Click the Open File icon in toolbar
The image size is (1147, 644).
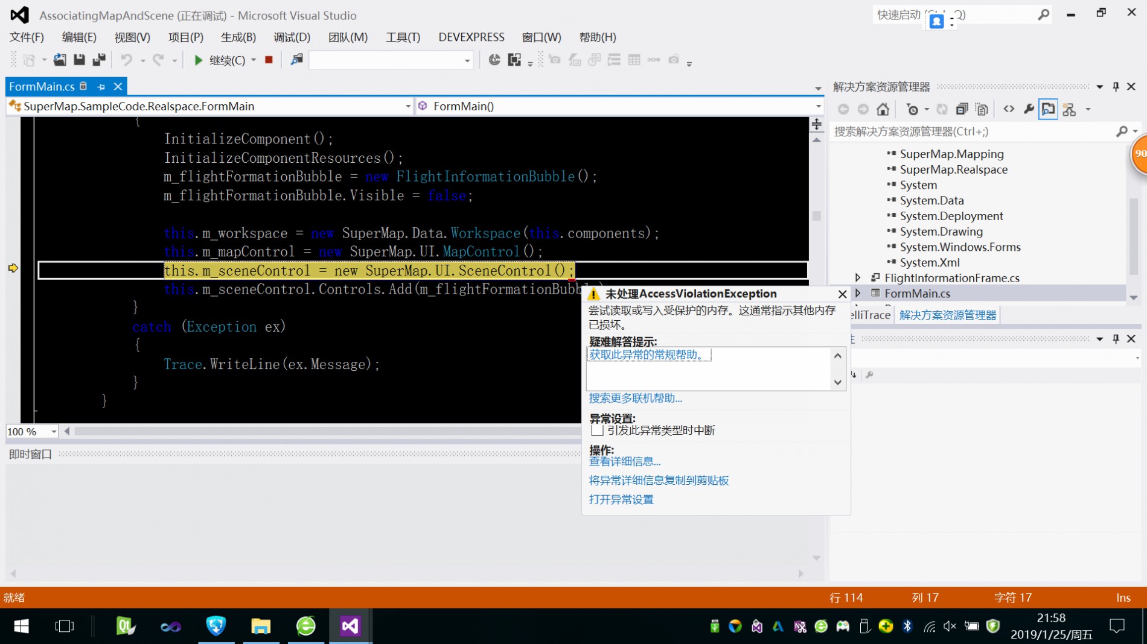60,60
